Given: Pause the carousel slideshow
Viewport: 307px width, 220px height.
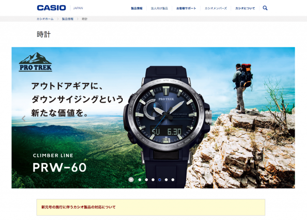Looking at the screenshot, I should tap(131, 180).
